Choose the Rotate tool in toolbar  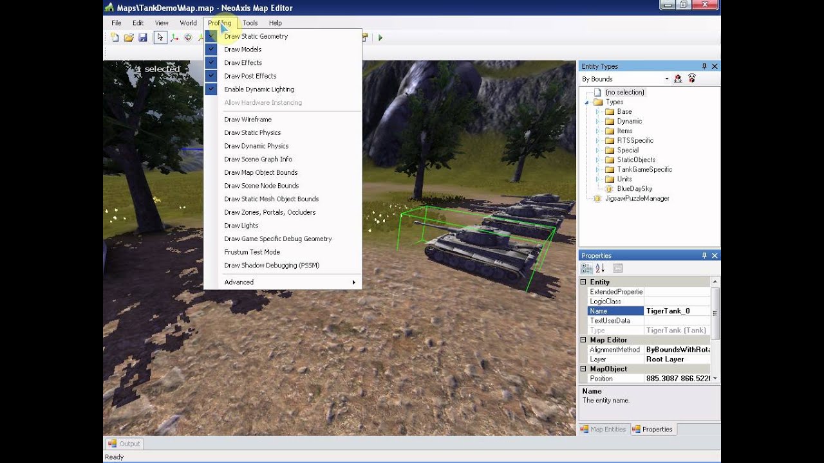coord(188,37)
